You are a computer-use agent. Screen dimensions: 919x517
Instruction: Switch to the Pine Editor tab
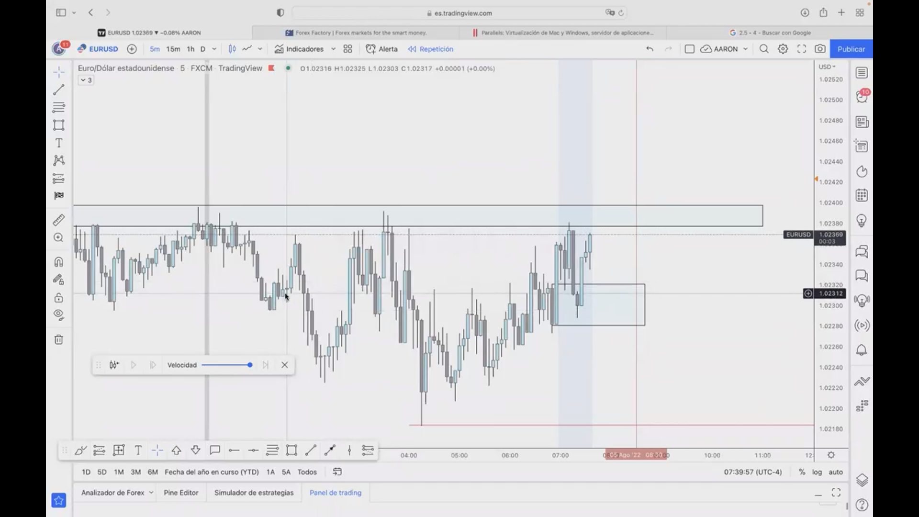[181, 493]
